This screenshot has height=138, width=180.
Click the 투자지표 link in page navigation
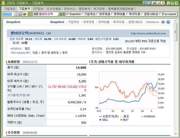point(119,22)
